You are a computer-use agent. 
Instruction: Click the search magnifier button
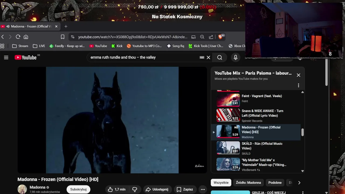coord(220,57)
